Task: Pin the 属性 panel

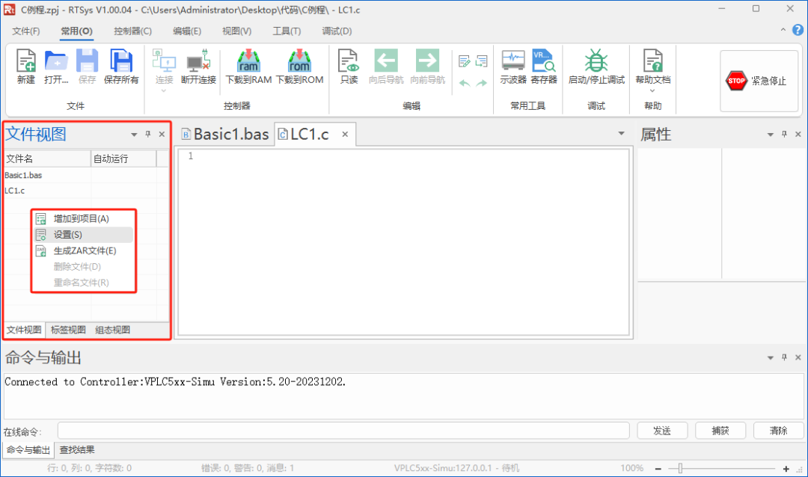Action: [x=784, y=134]
